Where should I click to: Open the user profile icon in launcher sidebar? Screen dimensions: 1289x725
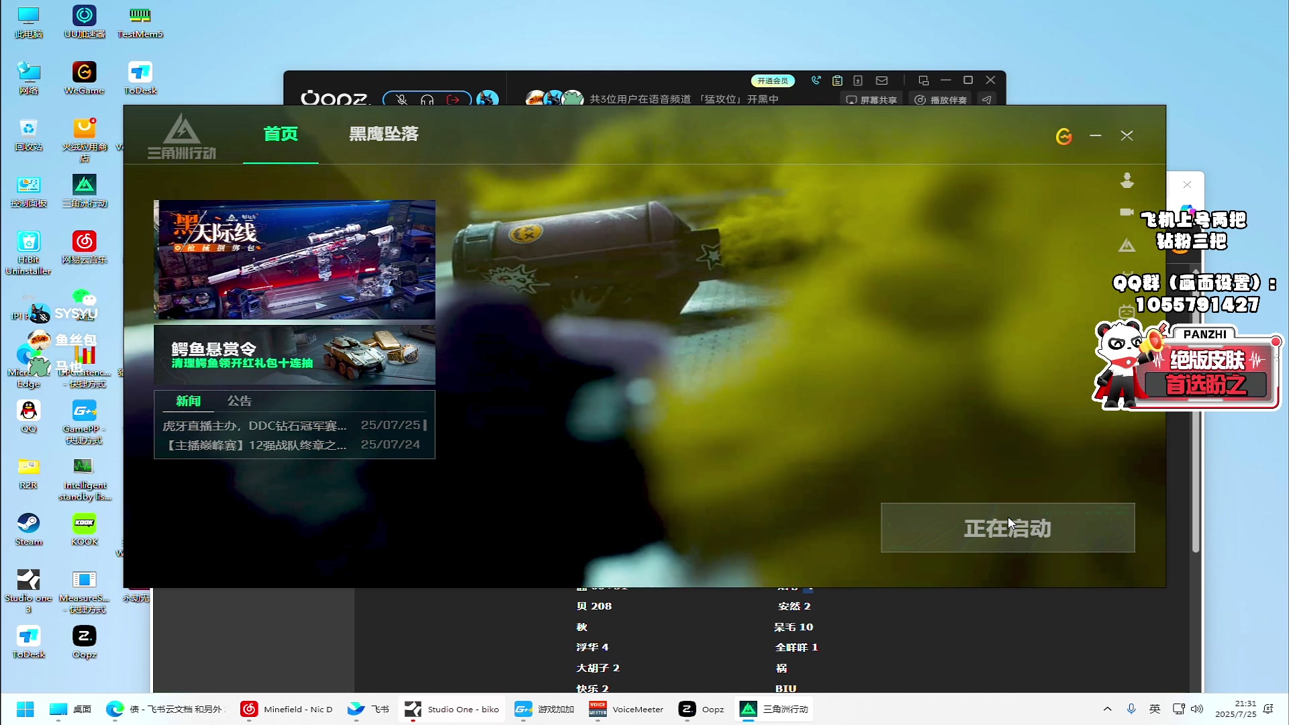[x=1127, y=181]
